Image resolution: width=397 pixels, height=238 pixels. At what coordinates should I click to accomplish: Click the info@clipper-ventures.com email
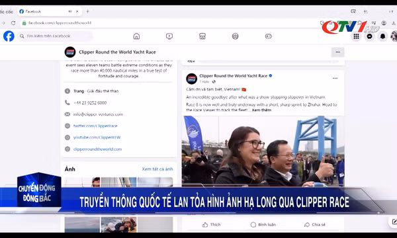(x=98, y=114)
